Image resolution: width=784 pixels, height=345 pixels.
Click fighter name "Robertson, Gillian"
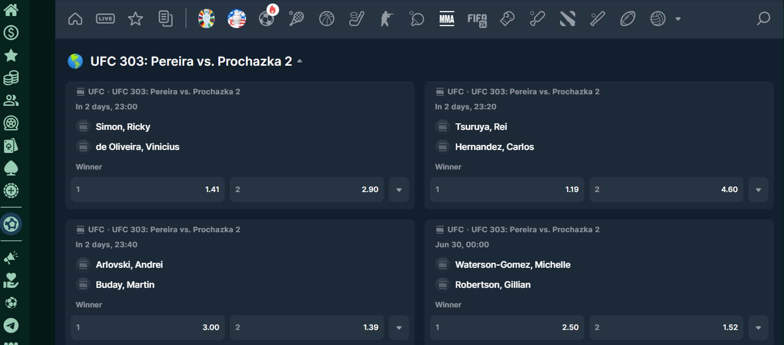point(493,285)
